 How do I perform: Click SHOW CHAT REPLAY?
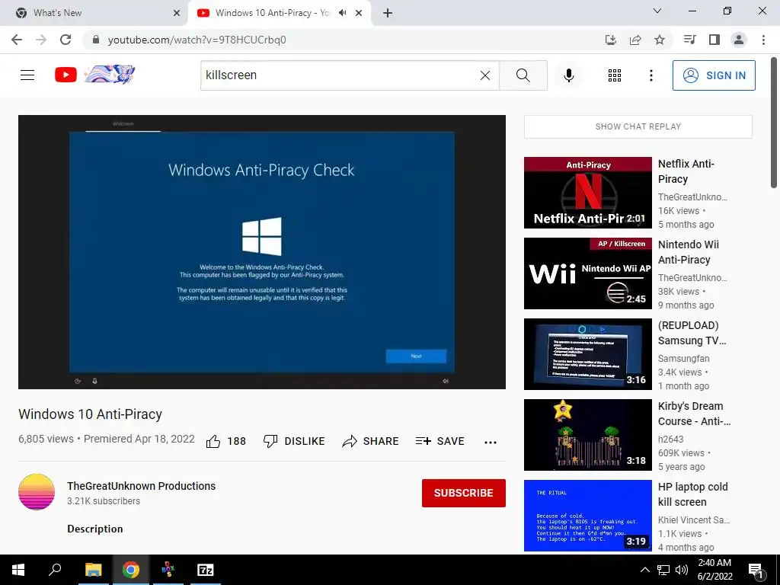tap(638, 127)
